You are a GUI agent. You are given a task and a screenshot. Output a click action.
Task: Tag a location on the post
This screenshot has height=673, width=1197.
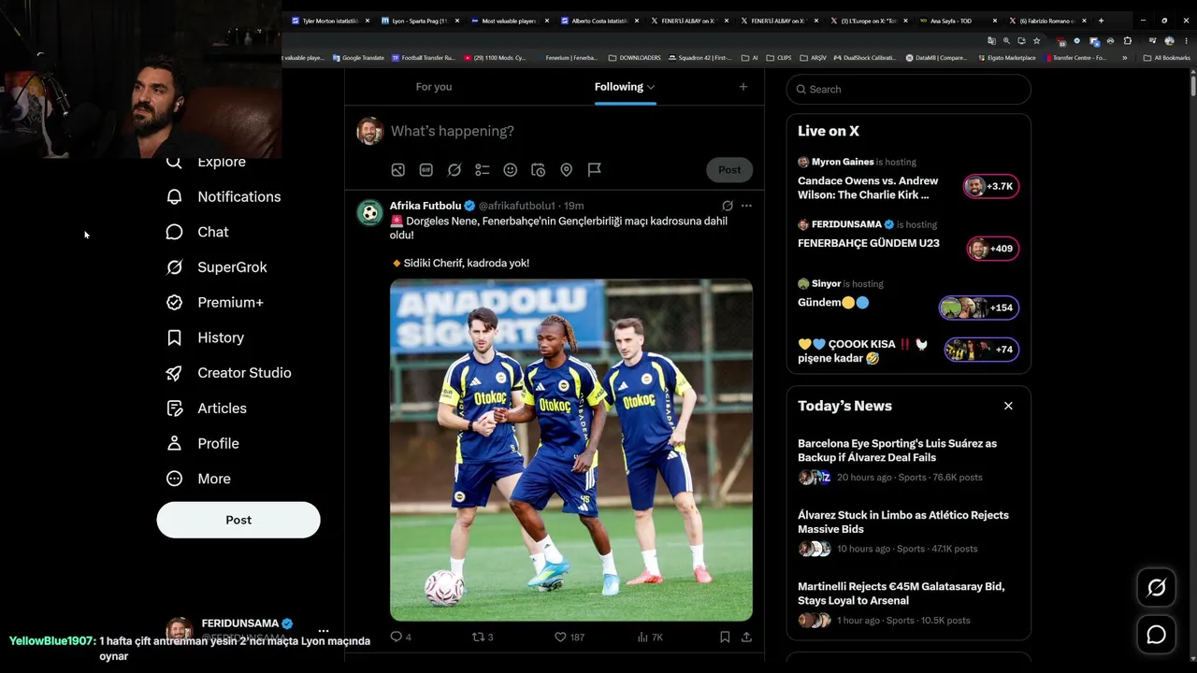(x=567, y=170)
